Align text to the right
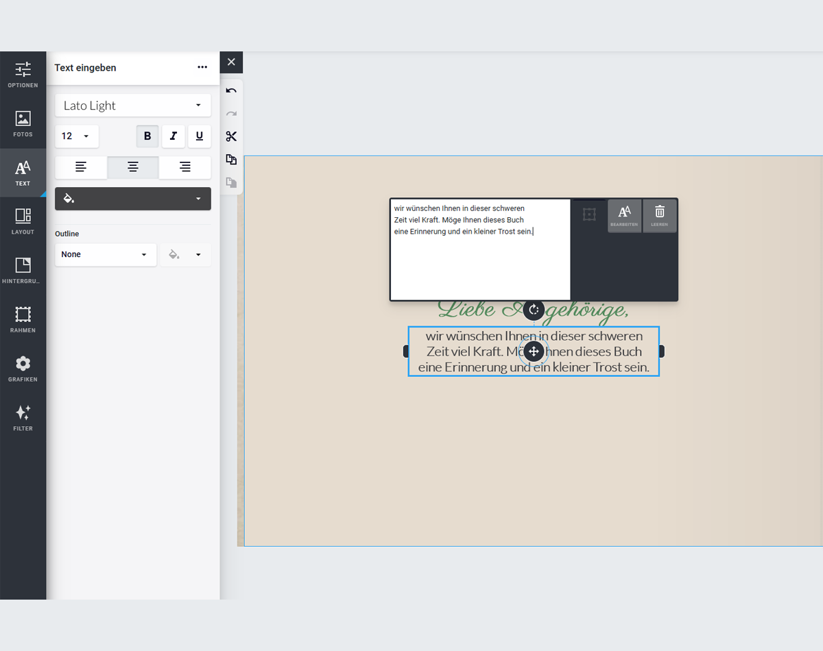The image size is (823, 651). pos(185,167)
